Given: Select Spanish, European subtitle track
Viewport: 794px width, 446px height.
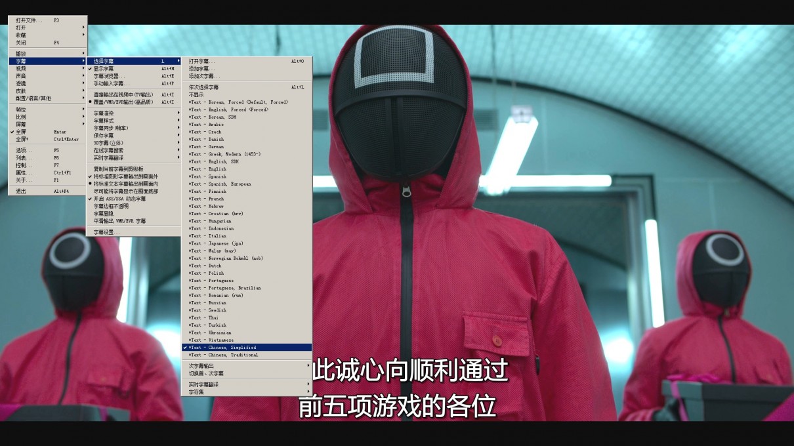Looking at the screenshot, I should tap(247, 184).
